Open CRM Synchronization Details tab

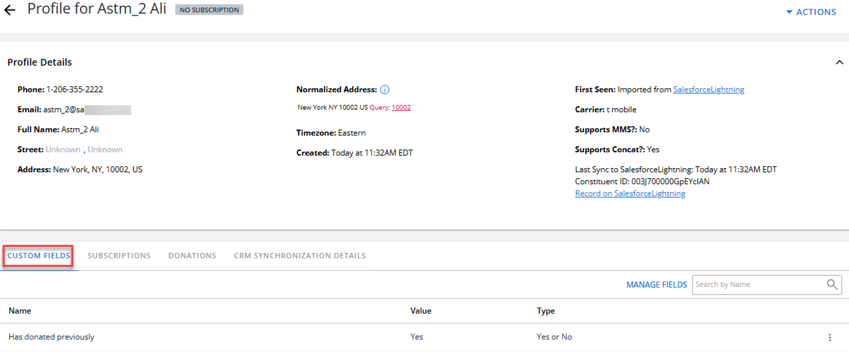pos(300,255)
